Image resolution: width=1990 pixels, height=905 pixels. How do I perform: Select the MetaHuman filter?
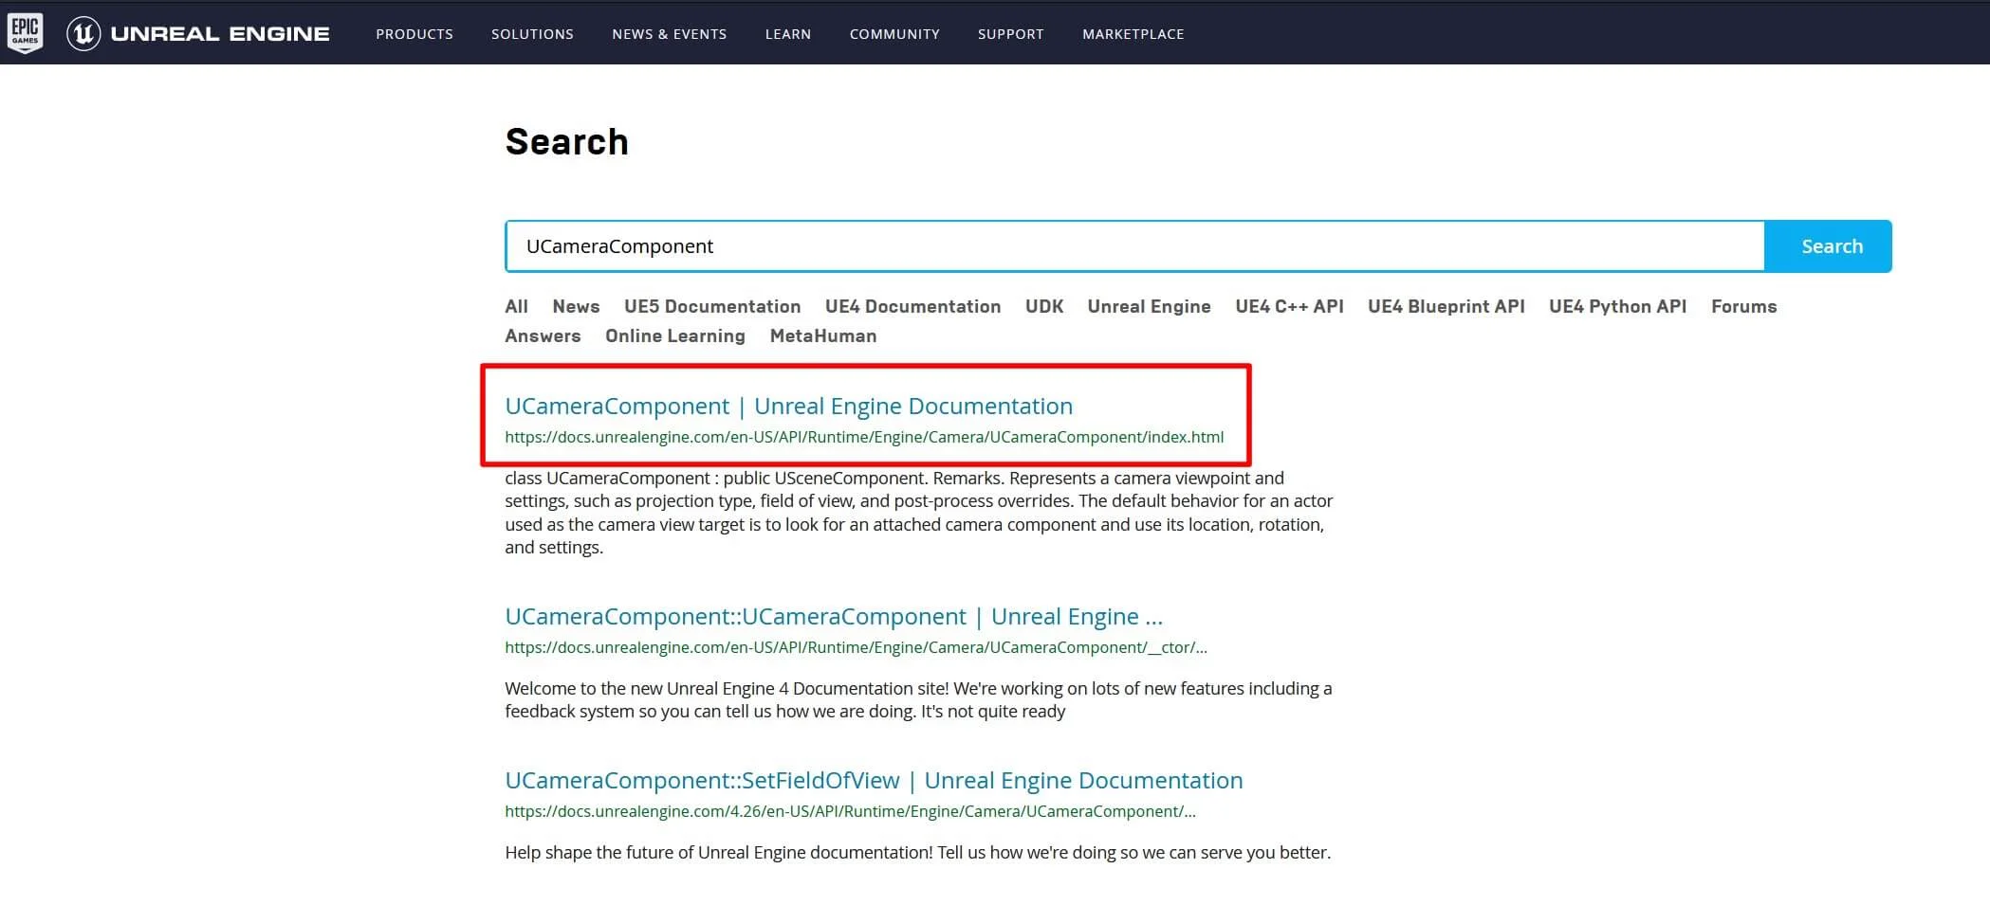point(823,335)
